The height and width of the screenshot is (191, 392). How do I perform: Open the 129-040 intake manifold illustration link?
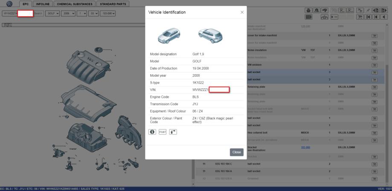click(305, 26)
